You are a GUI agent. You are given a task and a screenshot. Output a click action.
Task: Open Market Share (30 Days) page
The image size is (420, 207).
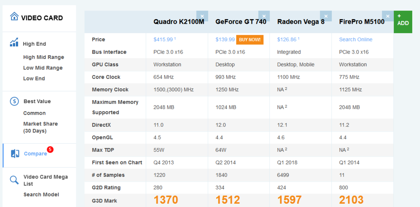pyautogui.click(x=41, y=127)
